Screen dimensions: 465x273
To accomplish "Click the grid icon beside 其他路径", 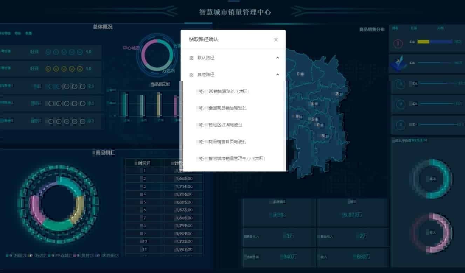I will 191,74.
